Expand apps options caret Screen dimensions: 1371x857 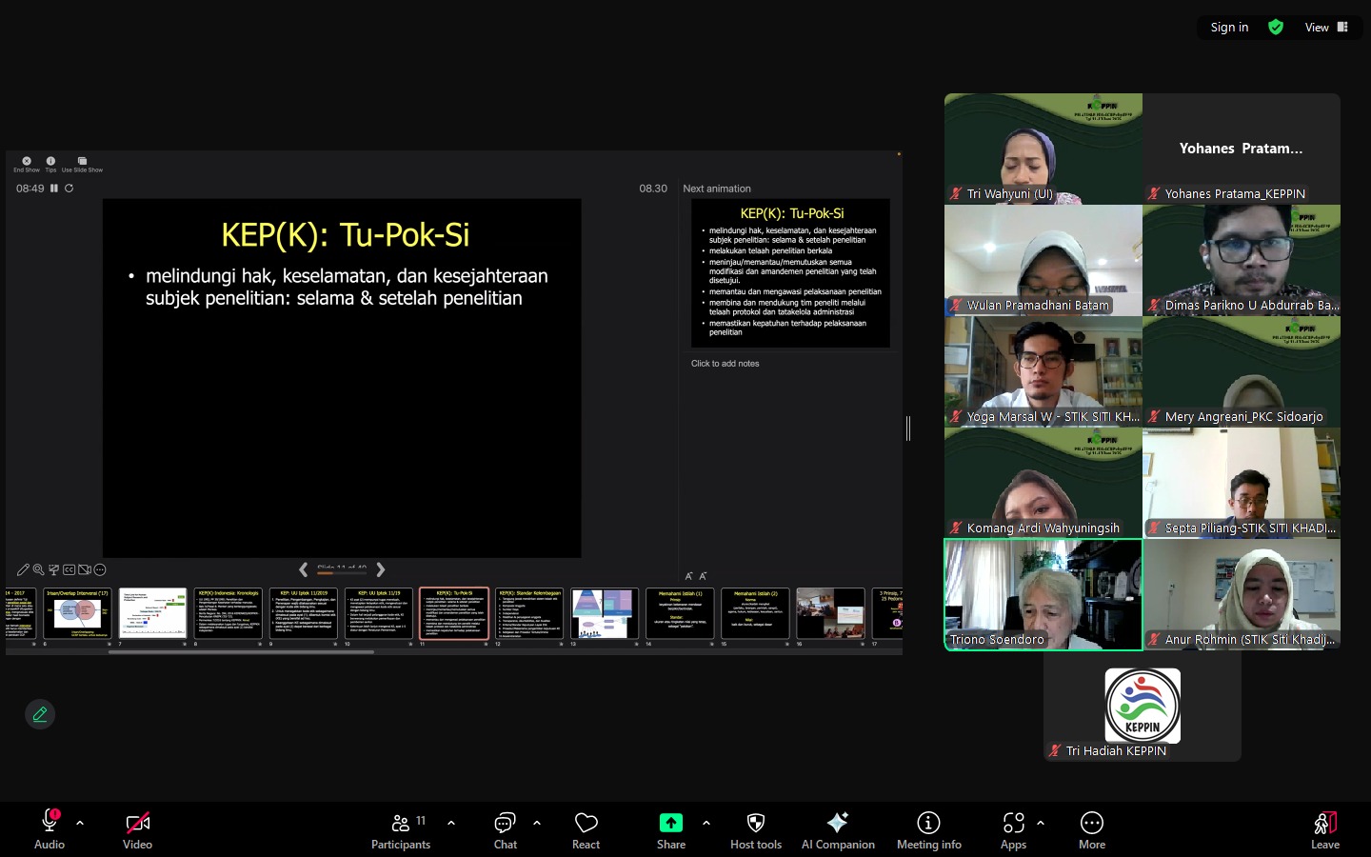[x=1041, y=823]
